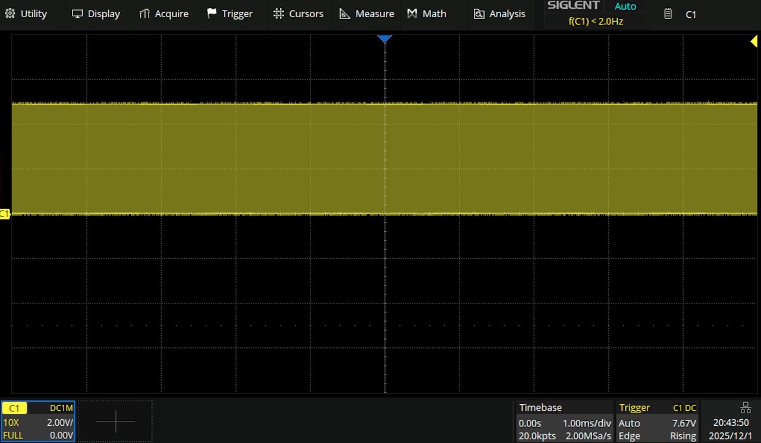761x443 pixels.
Task: Open the Utility gear menu
Action: click(x=10, y=14)
